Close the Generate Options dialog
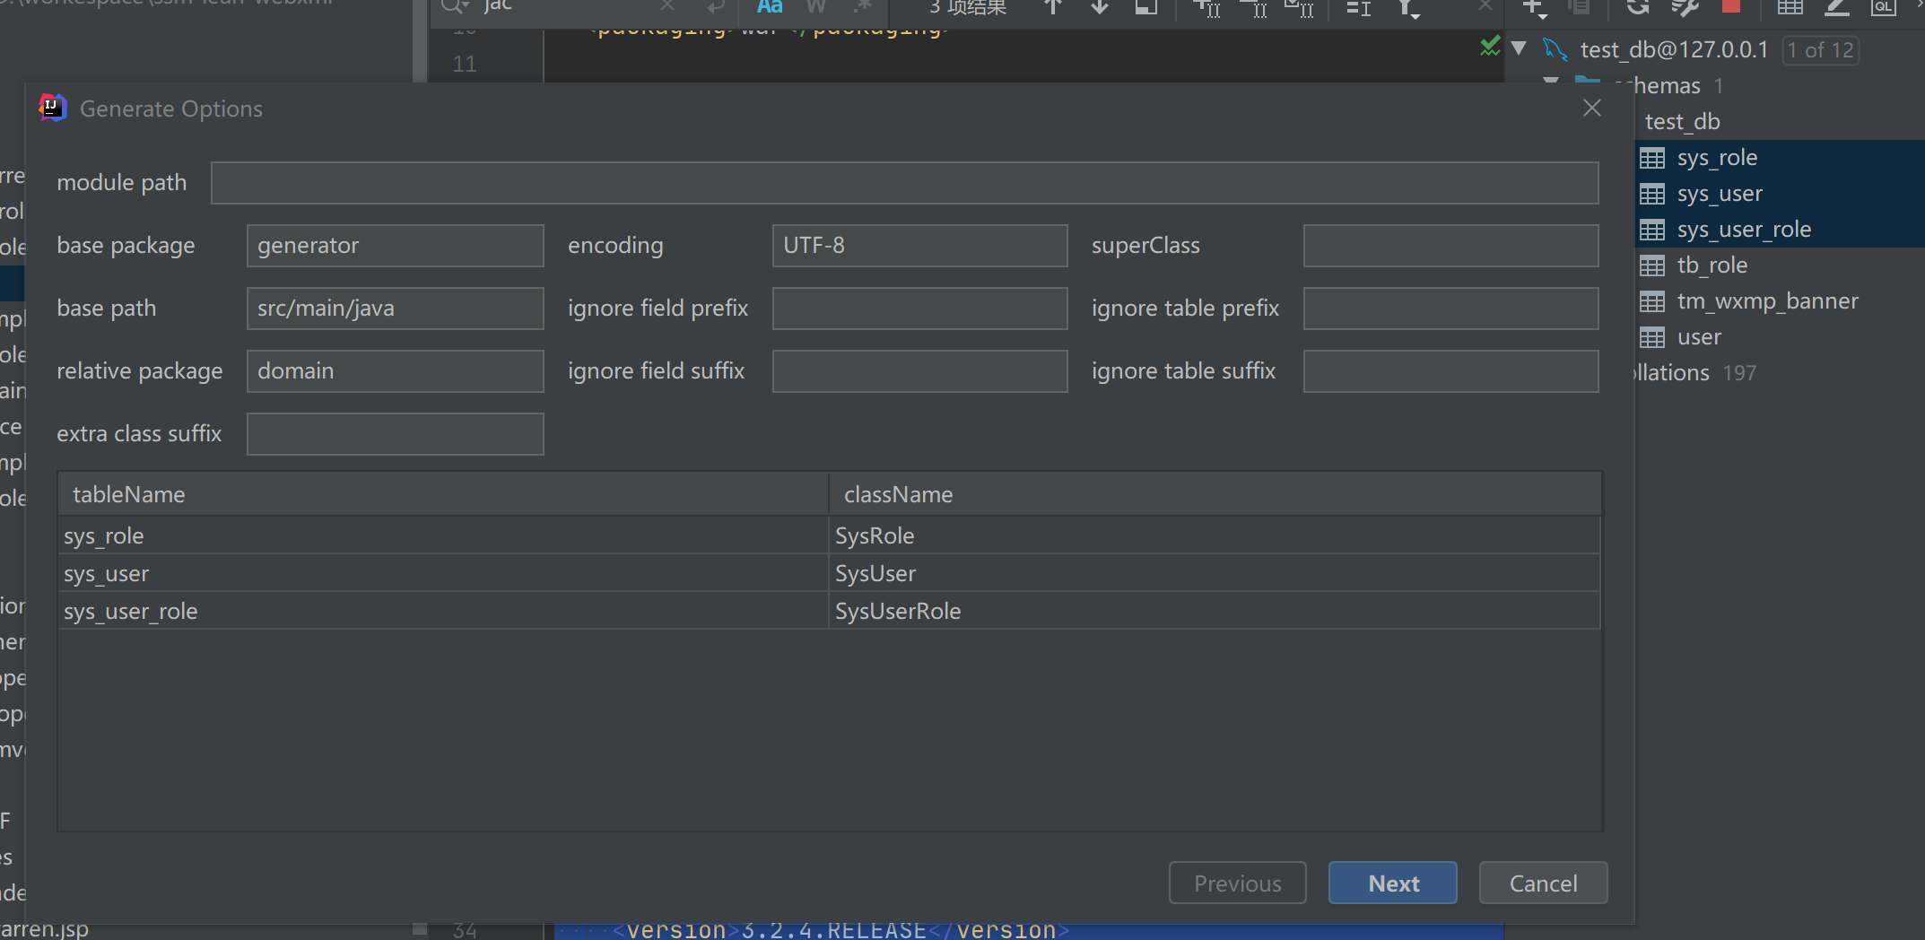 1592,109
